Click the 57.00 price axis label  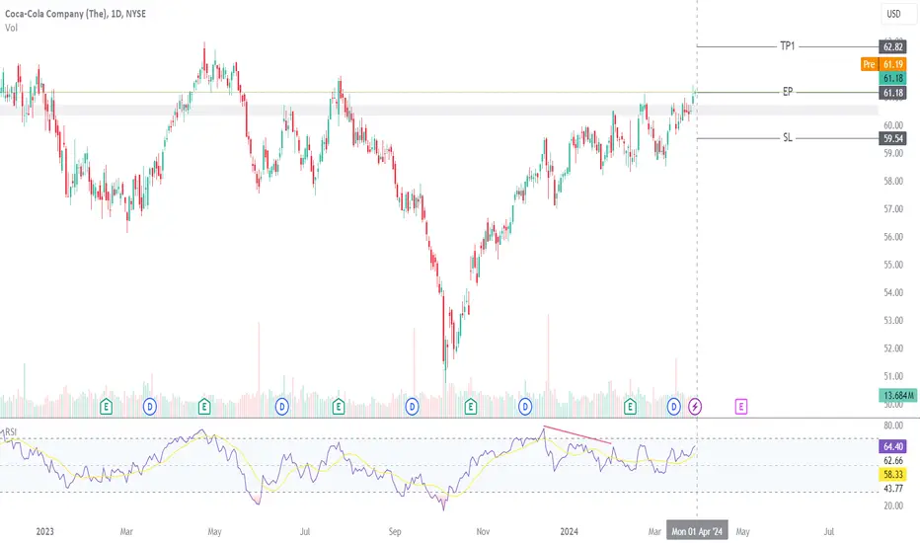pyautogui.click(x=893, y=209)
